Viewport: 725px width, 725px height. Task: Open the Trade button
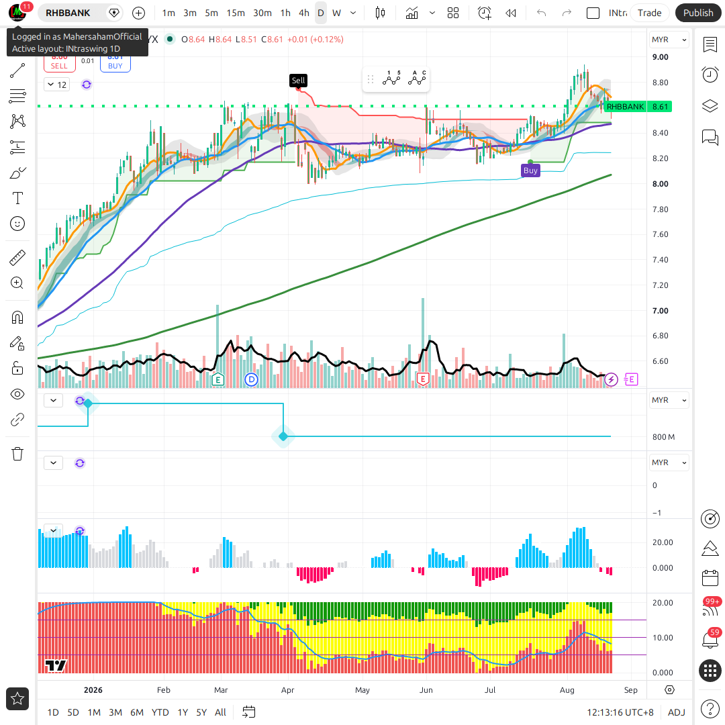click(649, 13)
